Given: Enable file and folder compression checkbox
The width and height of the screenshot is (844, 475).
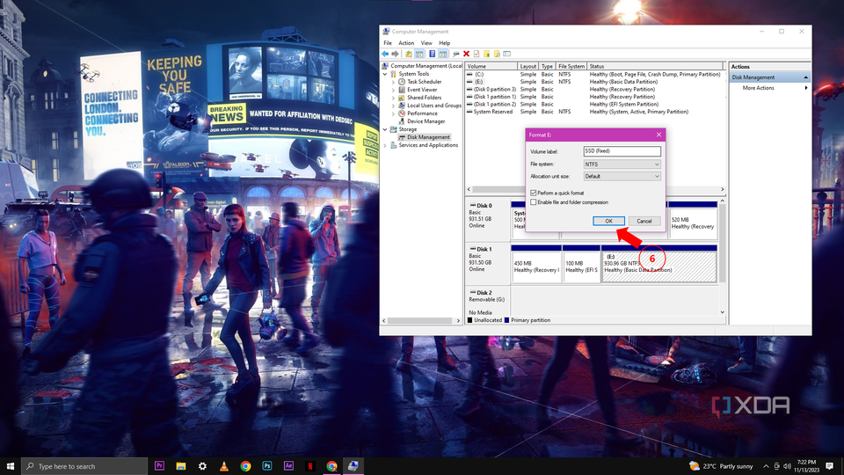Looking at the screenshot, I should coord(534,202).
